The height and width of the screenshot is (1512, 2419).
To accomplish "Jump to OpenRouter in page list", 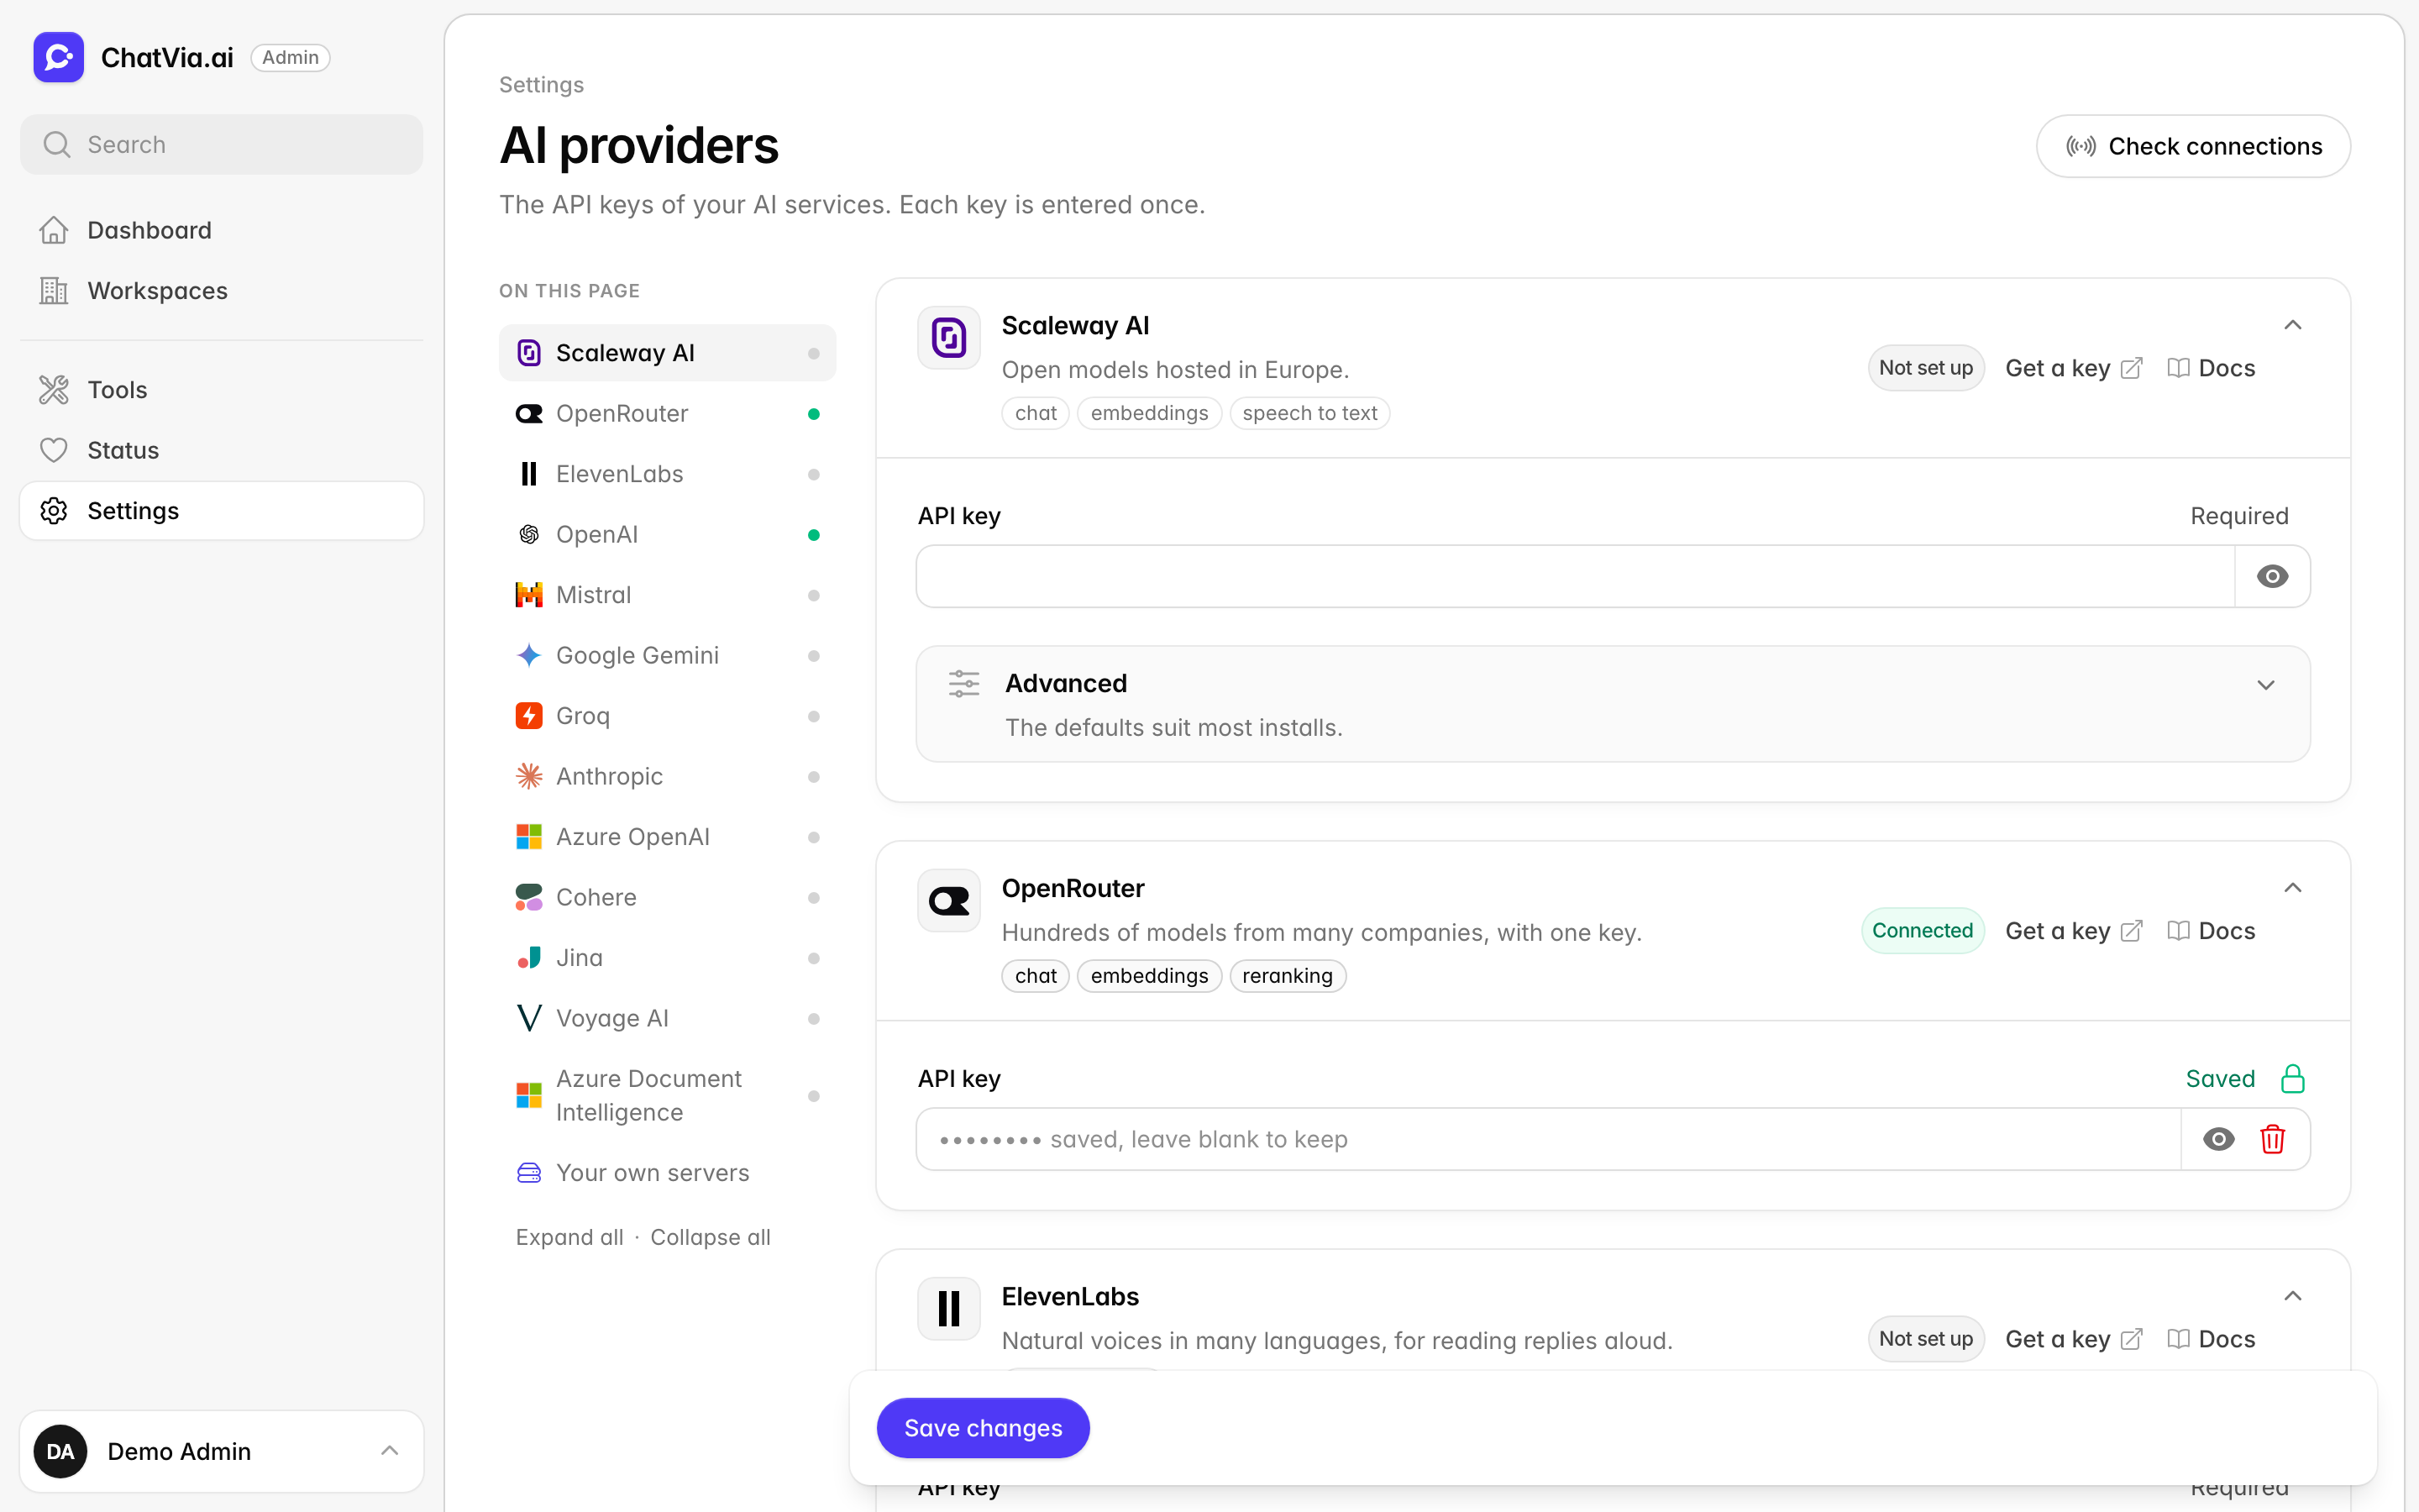I will click(667, 413).
